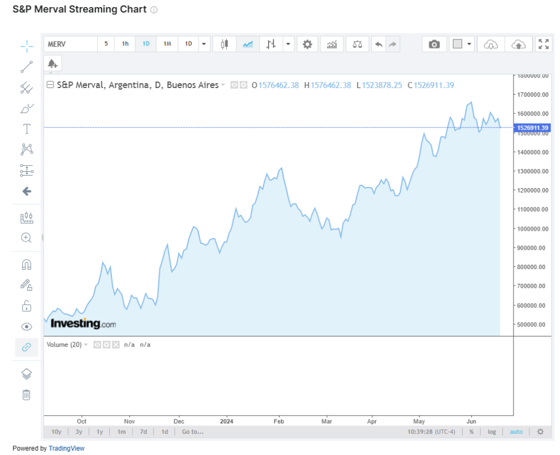Open the interval dropdown arrow

click(204, 44)
